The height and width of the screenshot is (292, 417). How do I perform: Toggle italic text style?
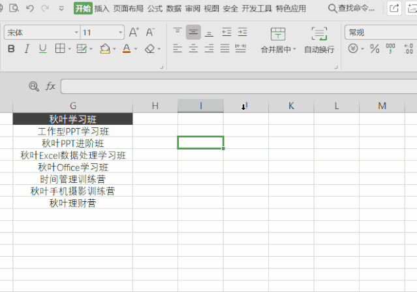(x=27, y=49)
